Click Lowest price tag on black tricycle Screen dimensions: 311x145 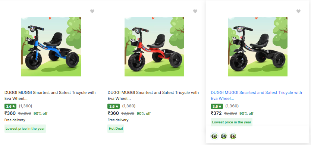(232, 122)
